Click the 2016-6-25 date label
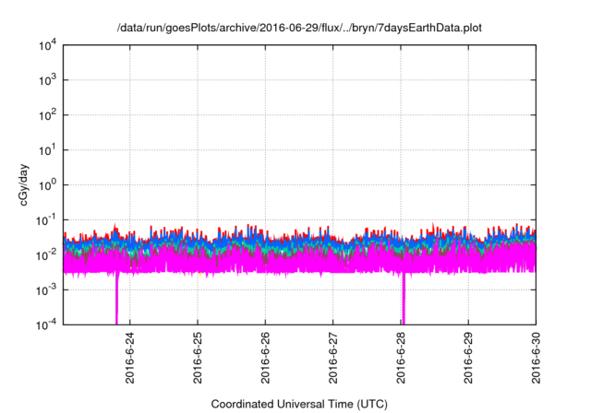 point(198,358)
